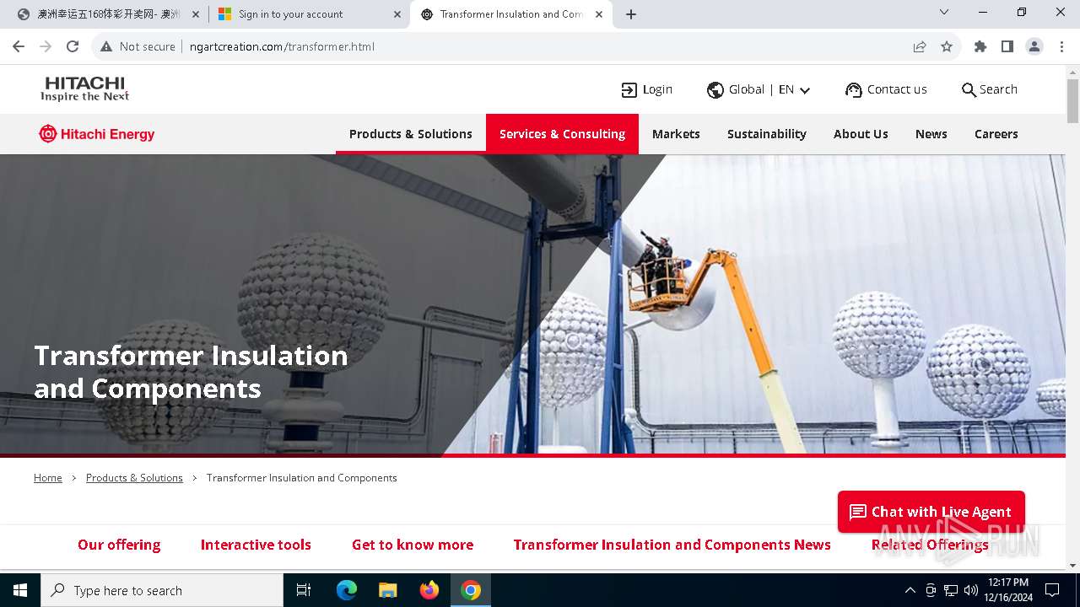Image resolution: width=1080 pixels, height=607 pixels.
Task: Open the Markets menu
Action: click(676, 134)
